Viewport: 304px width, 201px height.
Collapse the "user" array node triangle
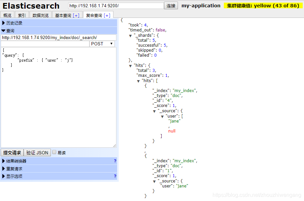point(162,117)
